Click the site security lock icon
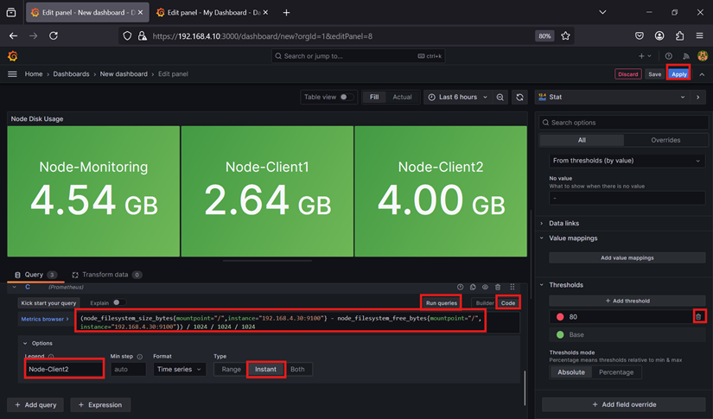Image resolution: width=713 pixels, height=419 pixels. [143, 36]
